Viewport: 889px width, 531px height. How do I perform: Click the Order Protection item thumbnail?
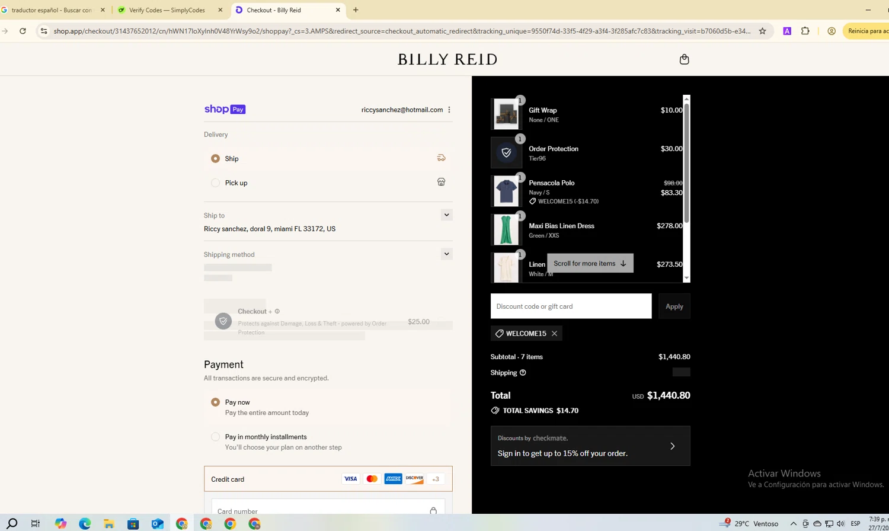pos(506,152)
